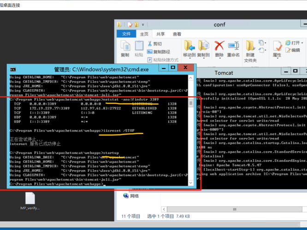Expand the Open (打开) dropdown arrow
This screenshot has width=307, height=230.
pos(302,43)
